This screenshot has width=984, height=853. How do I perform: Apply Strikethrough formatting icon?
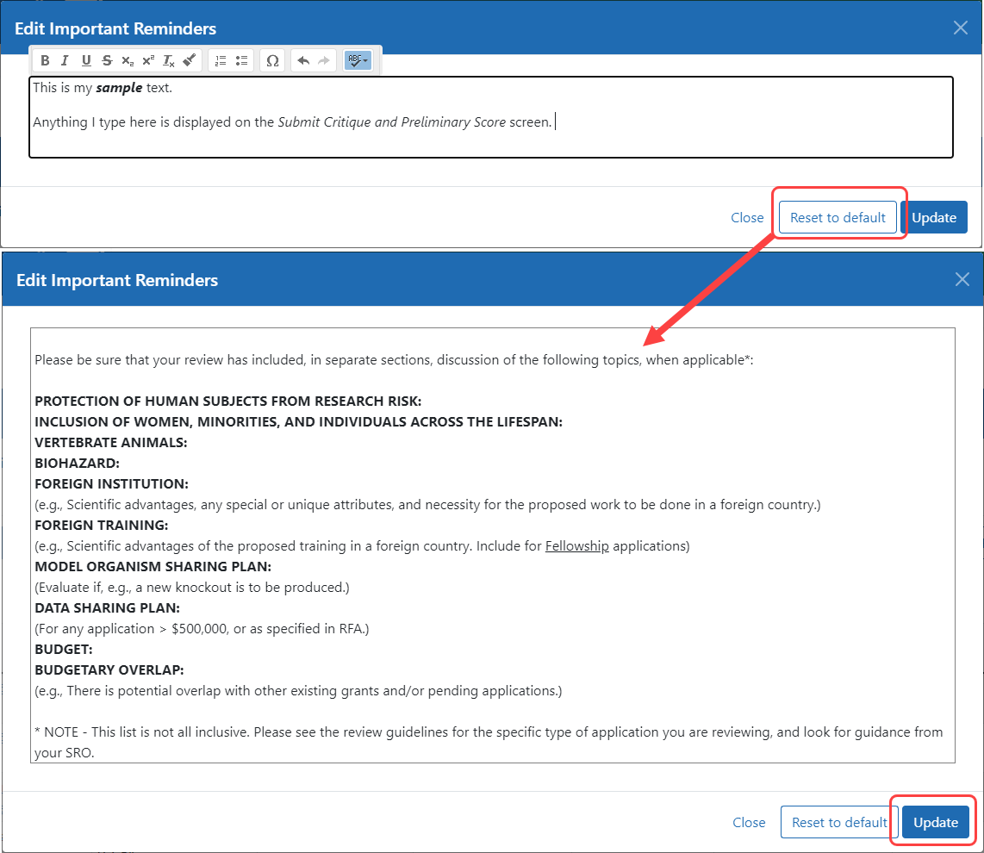pos(107,60)
